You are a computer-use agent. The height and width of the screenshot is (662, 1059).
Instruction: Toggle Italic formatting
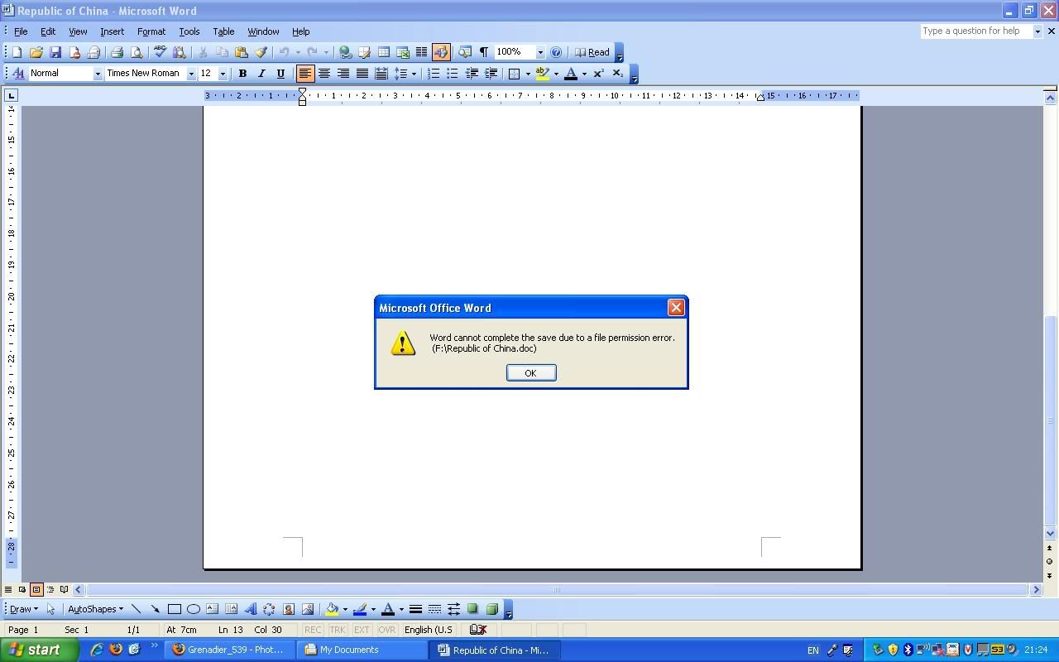[261, 74]
